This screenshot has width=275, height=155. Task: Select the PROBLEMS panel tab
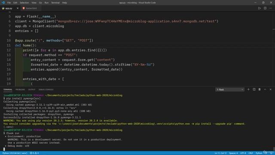(x=20, y=90)
